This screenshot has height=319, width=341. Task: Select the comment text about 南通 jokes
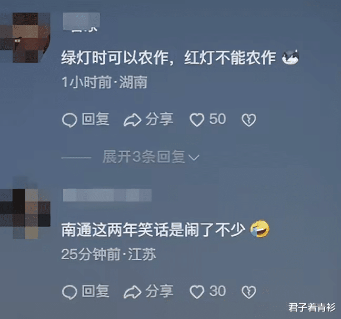pos(153,230)
